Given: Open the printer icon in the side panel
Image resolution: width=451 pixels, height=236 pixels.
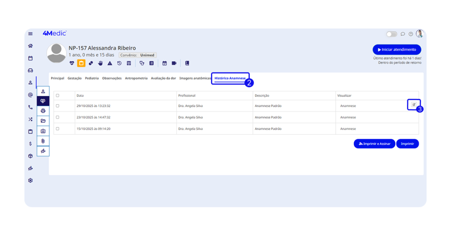Looking at the screenshot, I should (x=43, y=111).
